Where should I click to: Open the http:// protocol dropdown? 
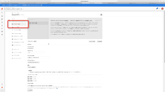(30, 58)
